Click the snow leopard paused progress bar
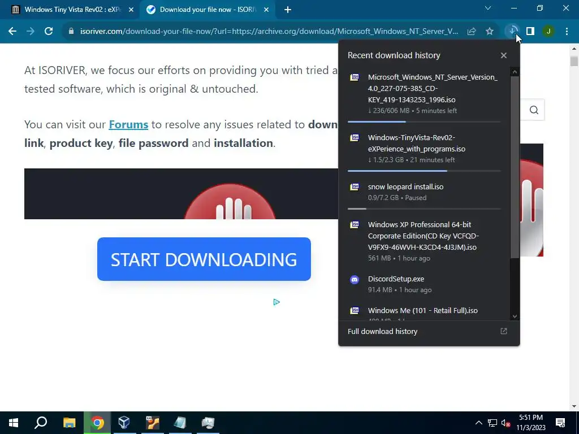 coord(424,209)
